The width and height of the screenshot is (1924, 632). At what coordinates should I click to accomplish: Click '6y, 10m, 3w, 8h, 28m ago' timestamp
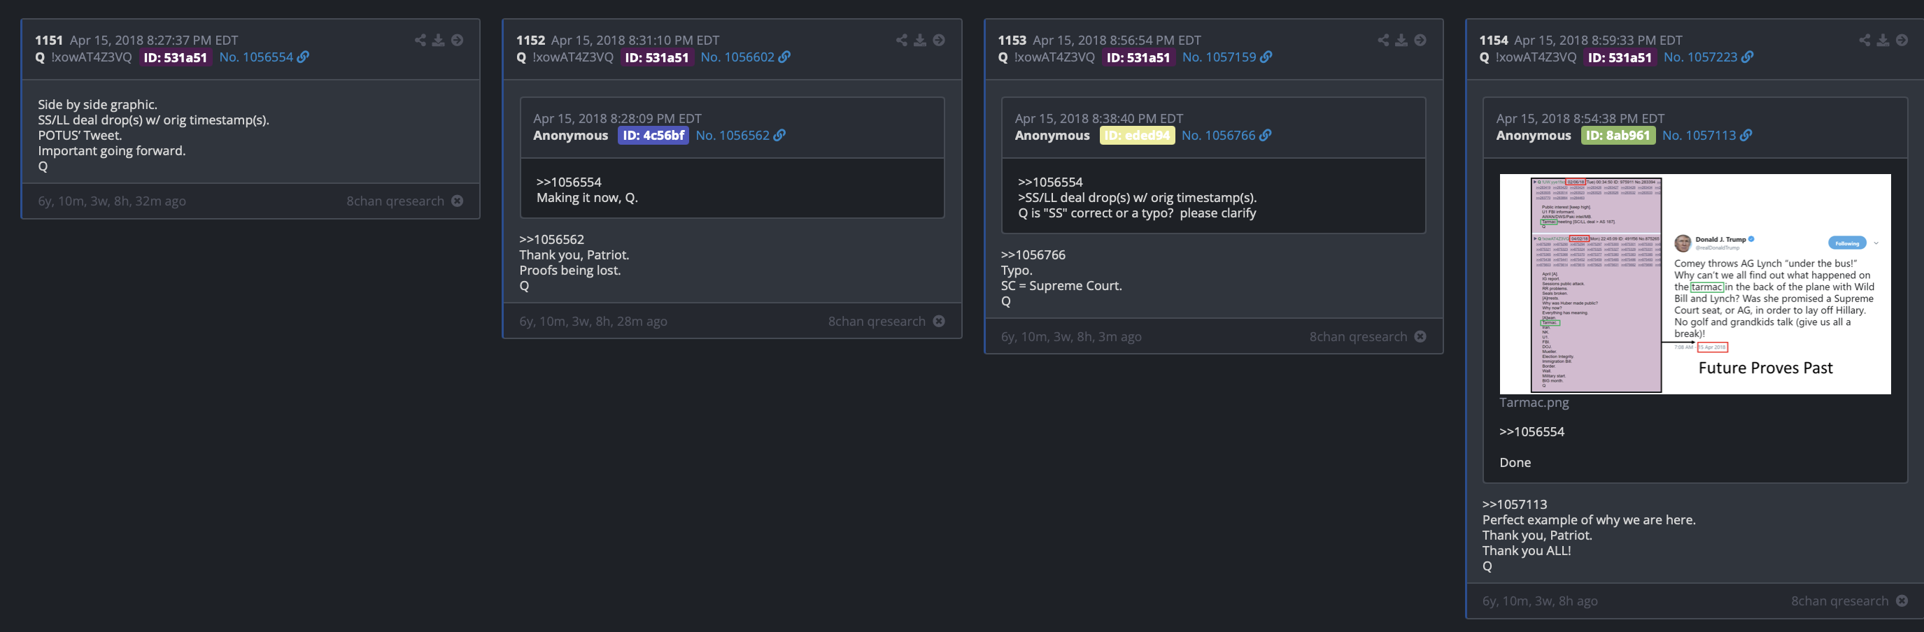(593, 321)
